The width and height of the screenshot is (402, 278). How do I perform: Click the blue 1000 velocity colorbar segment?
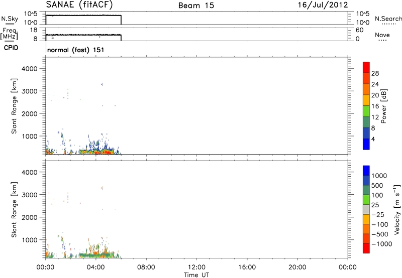pyautogui.click(x=366, y=171)
